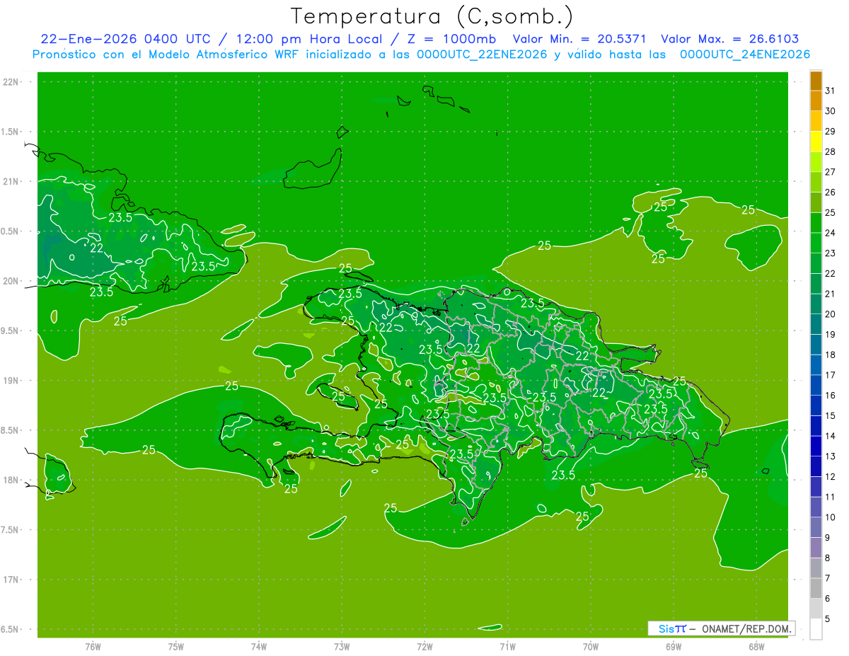Click the "21N" latitude axis label
This screenshot has height=656, width=849.
click(11, 182)
